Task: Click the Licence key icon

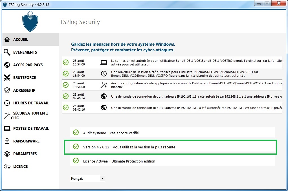Action: click(7, 166)
